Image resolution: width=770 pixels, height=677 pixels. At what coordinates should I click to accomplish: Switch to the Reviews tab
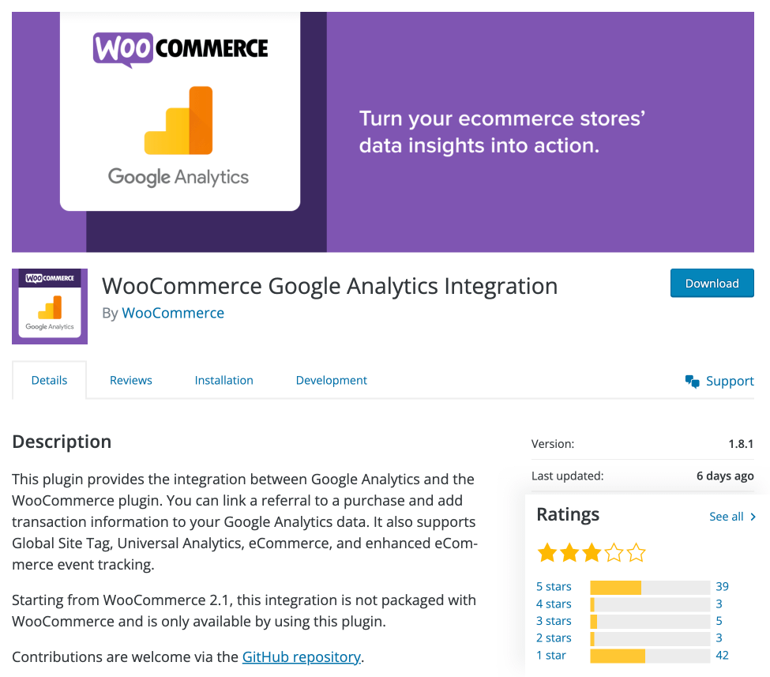click(x=130, y=380)
